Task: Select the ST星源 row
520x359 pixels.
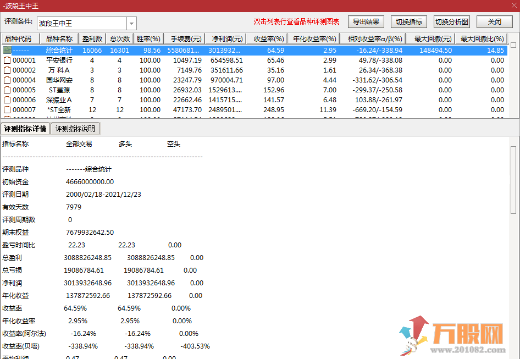Action: coord(255,90)
